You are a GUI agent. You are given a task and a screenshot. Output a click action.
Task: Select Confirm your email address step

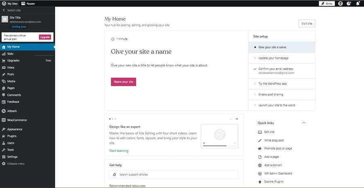click(x=282, y=71)
